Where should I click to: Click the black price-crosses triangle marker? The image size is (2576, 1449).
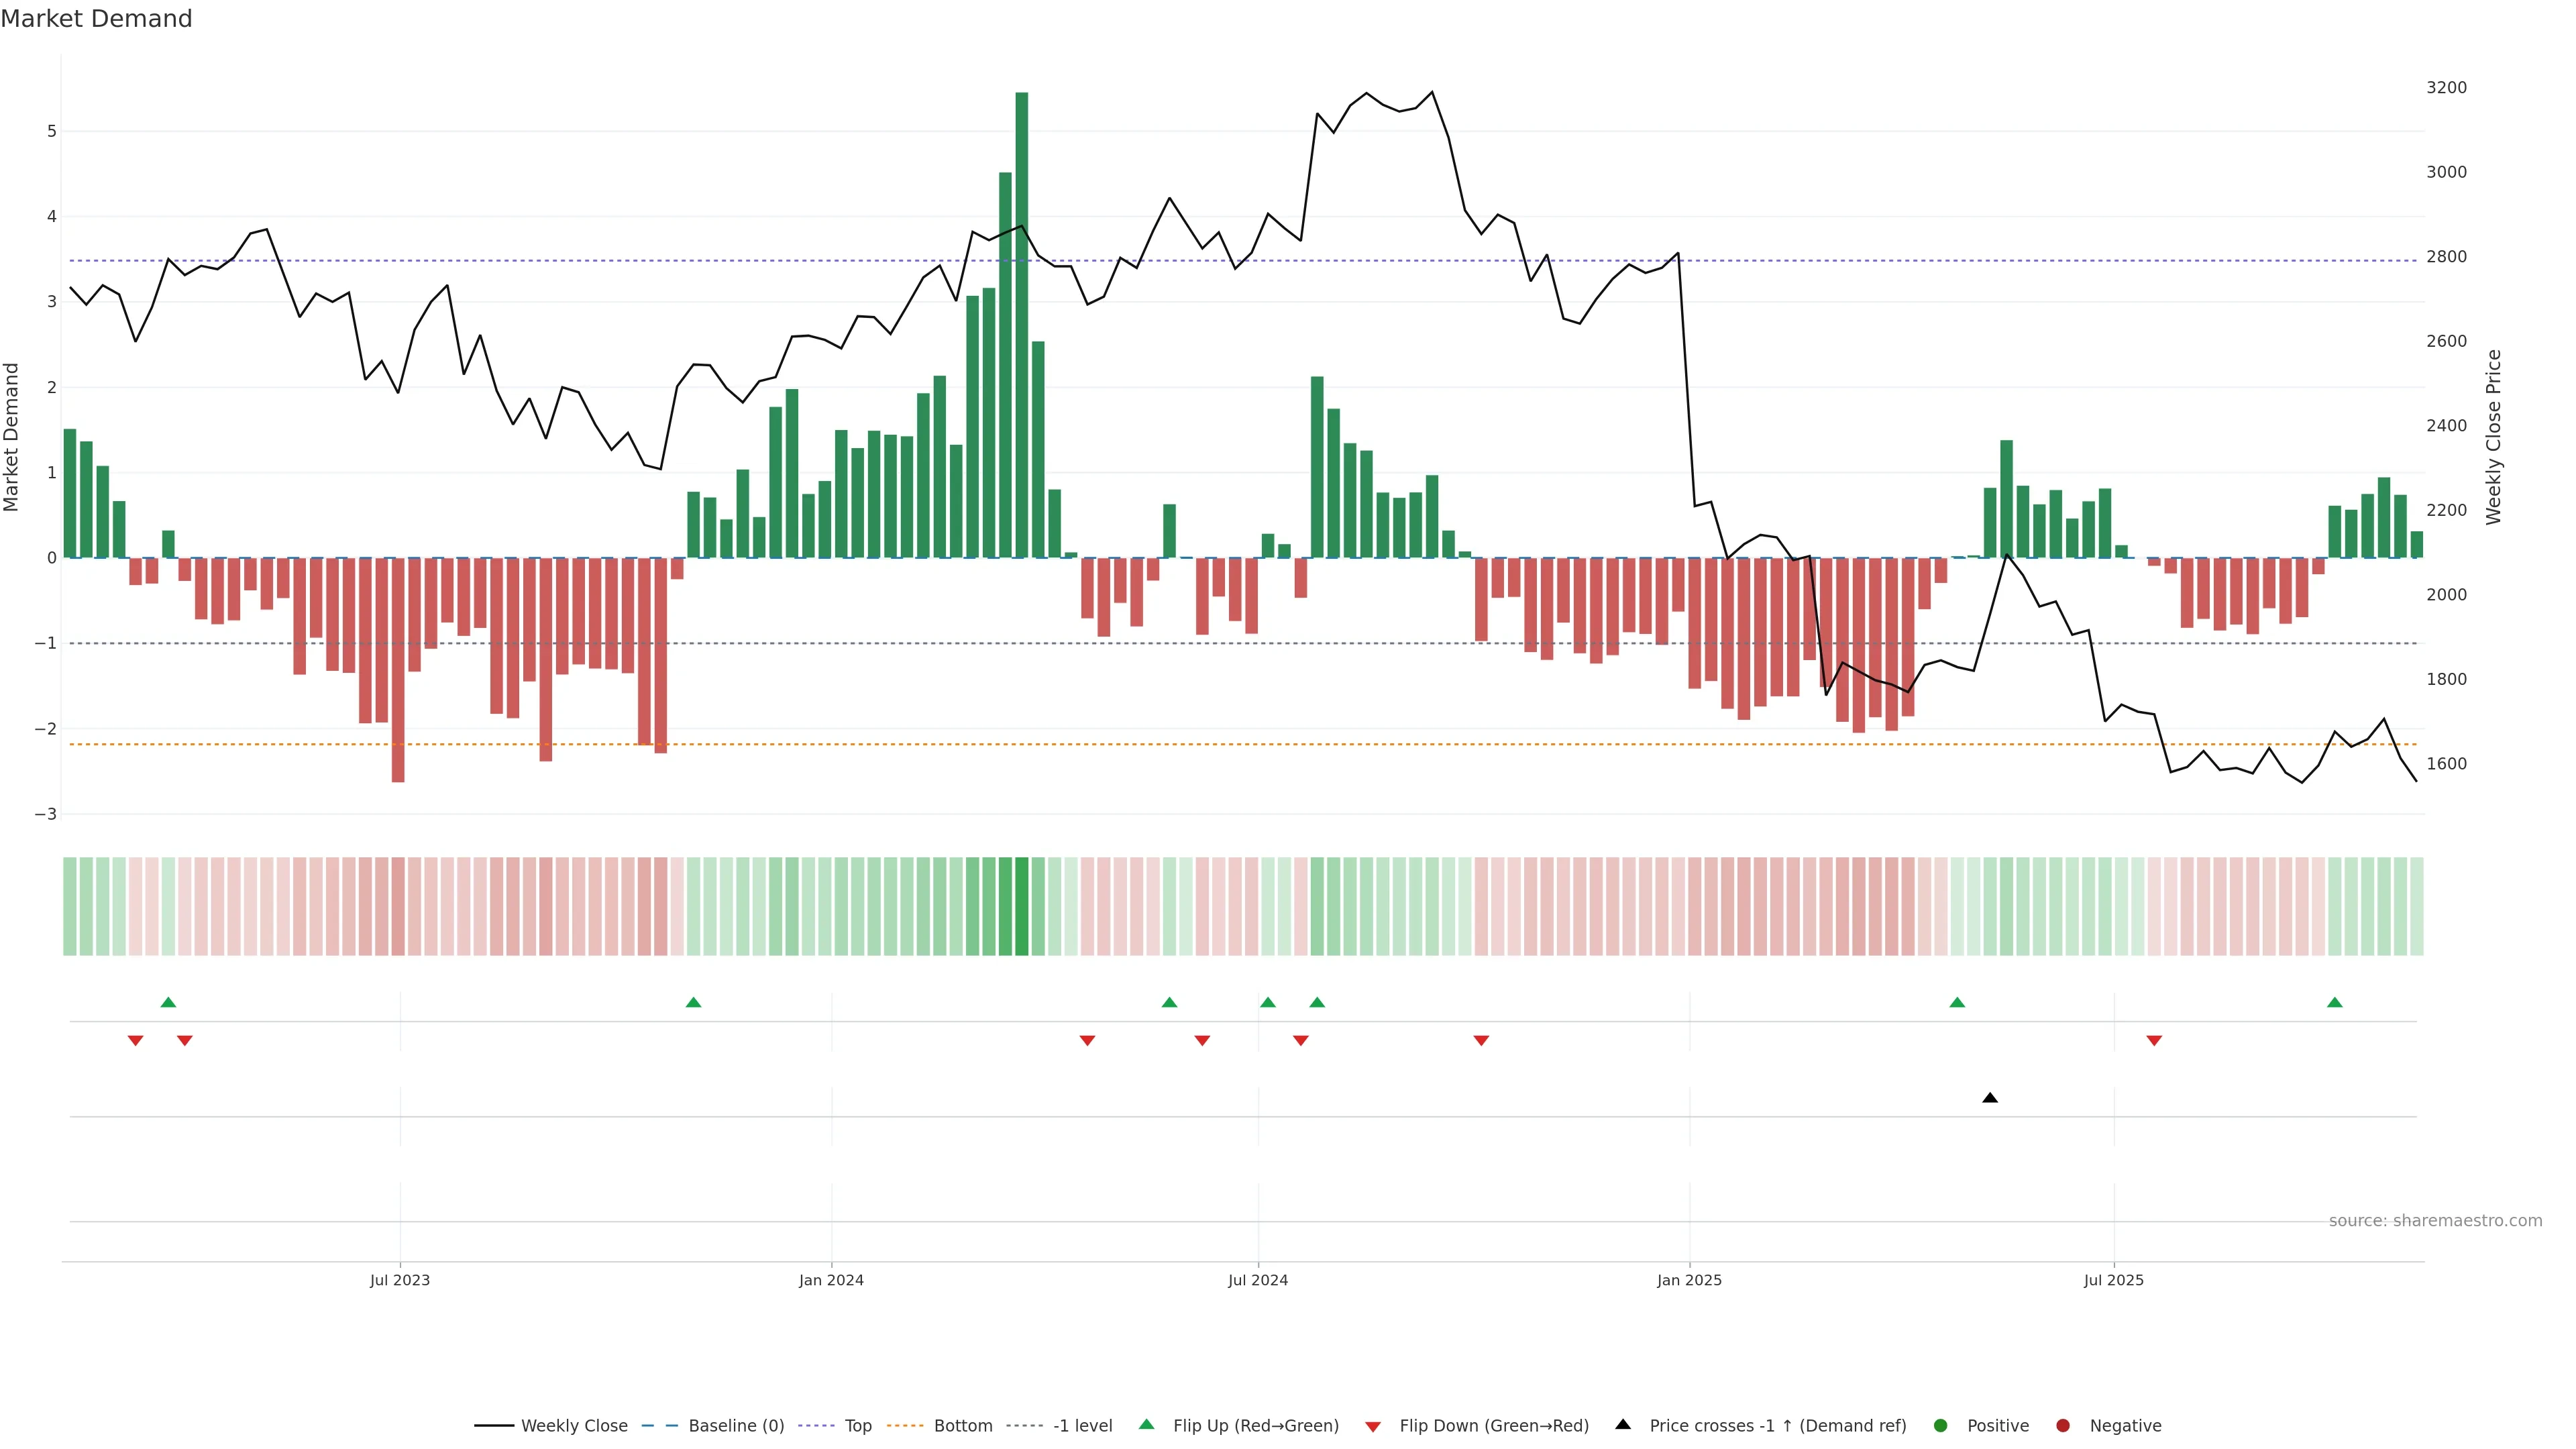click(x=1989, y=1098)
